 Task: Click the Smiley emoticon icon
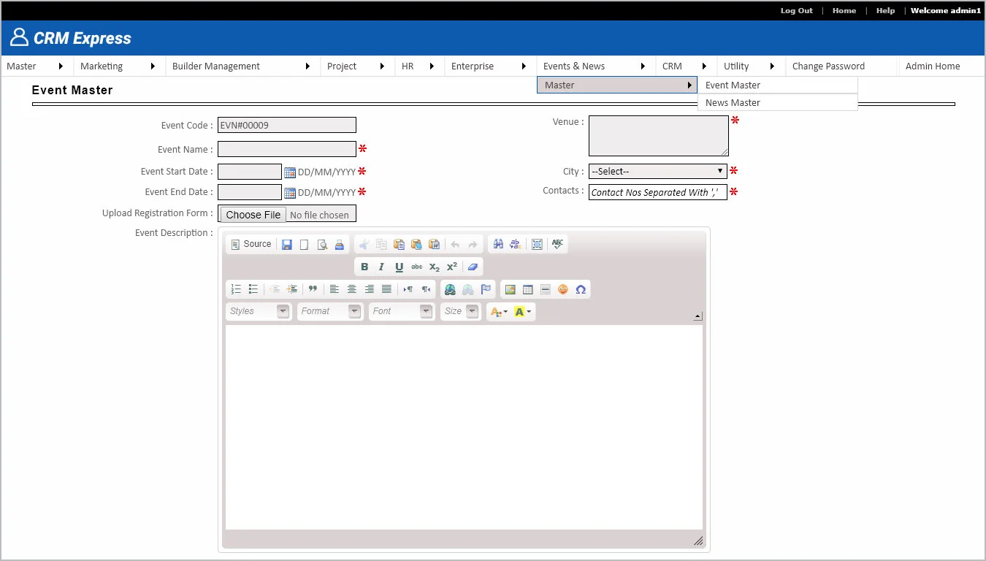(x=563, y=289)
